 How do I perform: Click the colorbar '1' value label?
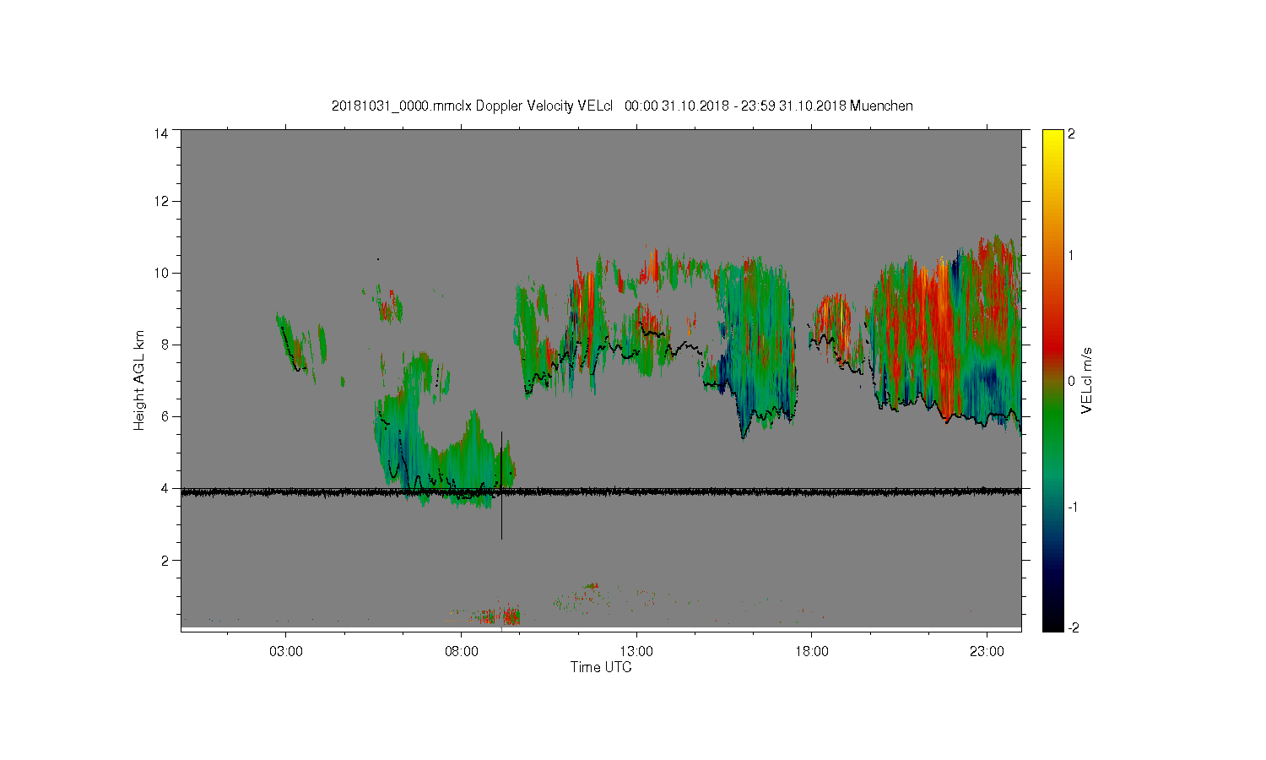(1072, 256)
